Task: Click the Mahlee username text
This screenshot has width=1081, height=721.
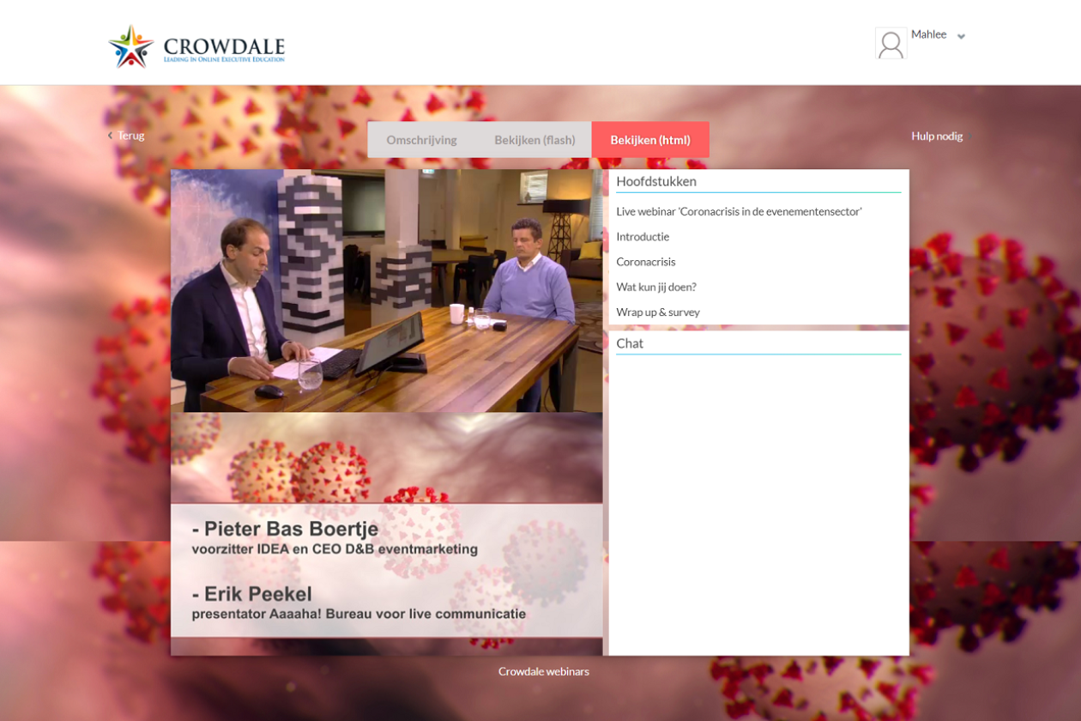Action: tap(928, 34)
